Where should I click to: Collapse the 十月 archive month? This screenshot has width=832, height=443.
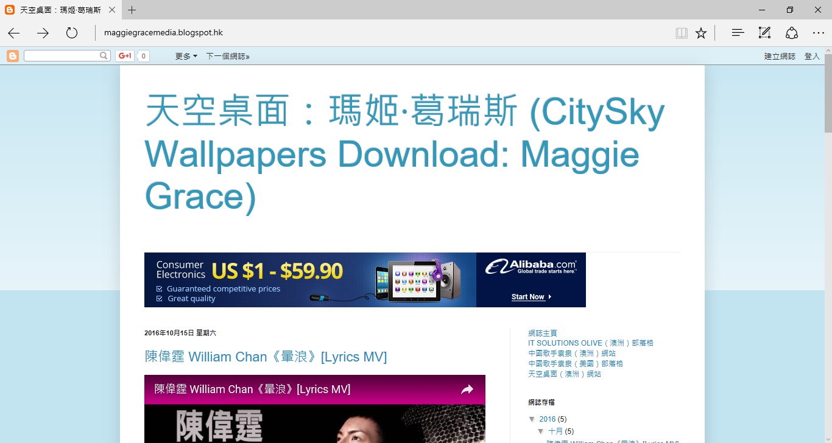pos(541,431)
